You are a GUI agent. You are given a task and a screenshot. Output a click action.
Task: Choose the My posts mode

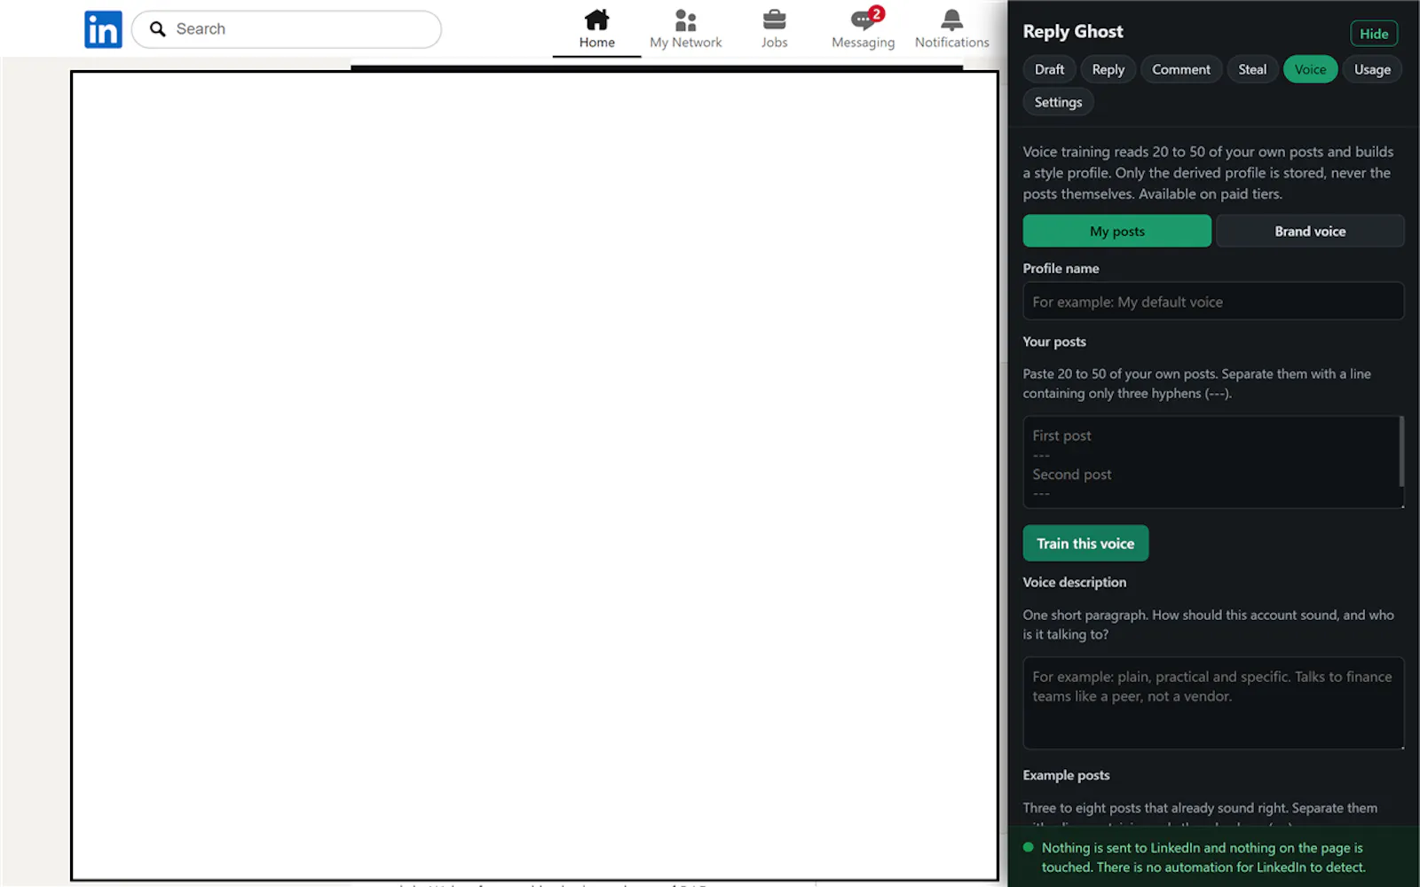[1116, 231]
